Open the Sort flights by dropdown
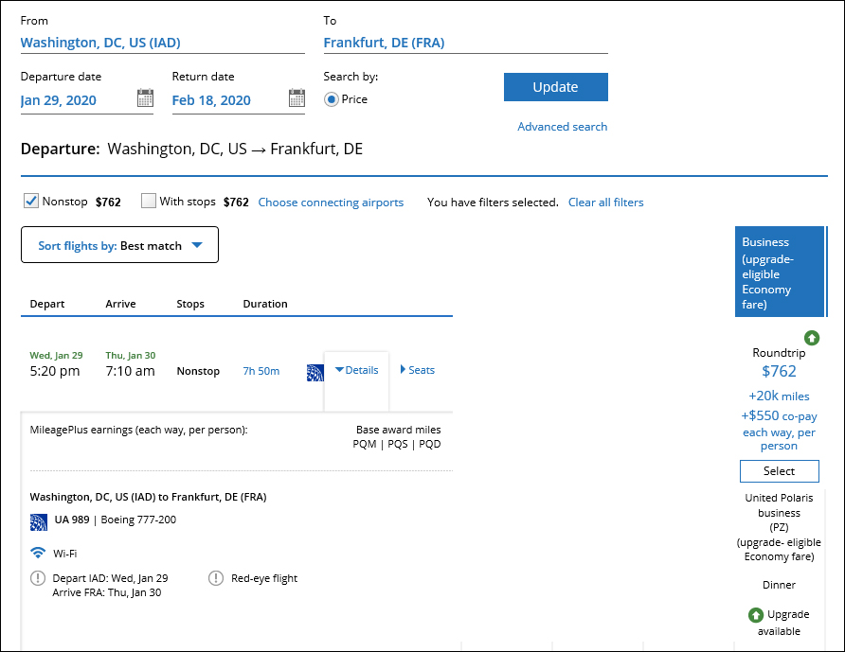Viewport: 845px width, 652px height. pyautogui.click(x=119, y=245)
